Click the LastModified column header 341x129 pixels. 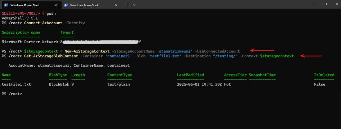coord(190,75)
